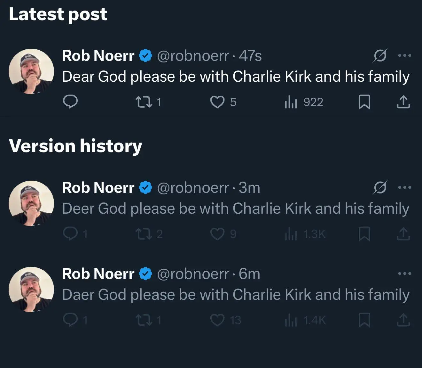Like the latest post with 5 likes
Image resolution: width=422 pixels, height=368 pixels.
tap(217, 102)
